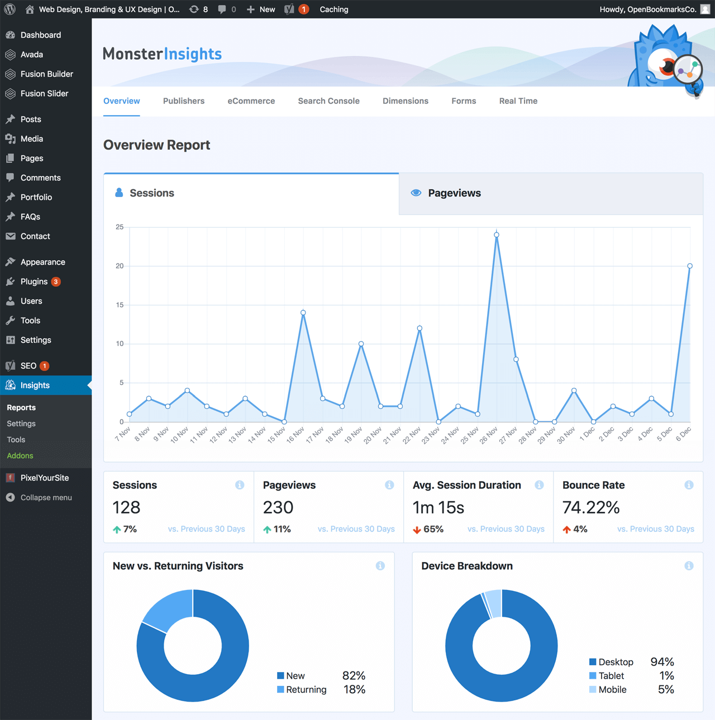
Task: Click the Plugins update count badge
Action: tap(56, 282)
